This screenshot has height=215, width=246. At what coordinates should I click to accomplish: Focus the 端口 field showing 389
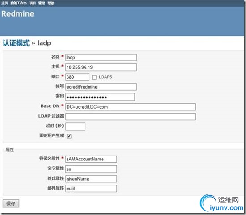[x=77, y=77]
